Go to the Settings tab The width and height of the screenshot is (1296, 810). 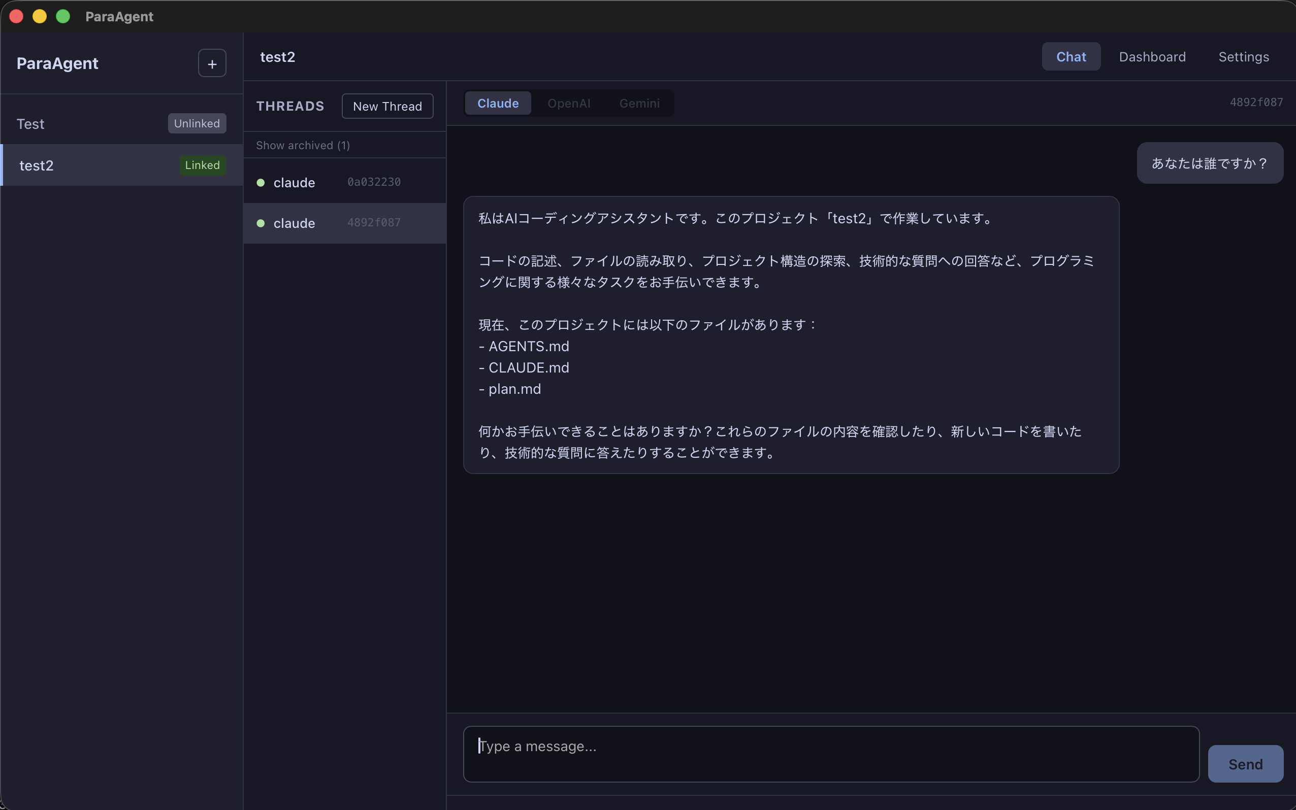(1243, 57)
